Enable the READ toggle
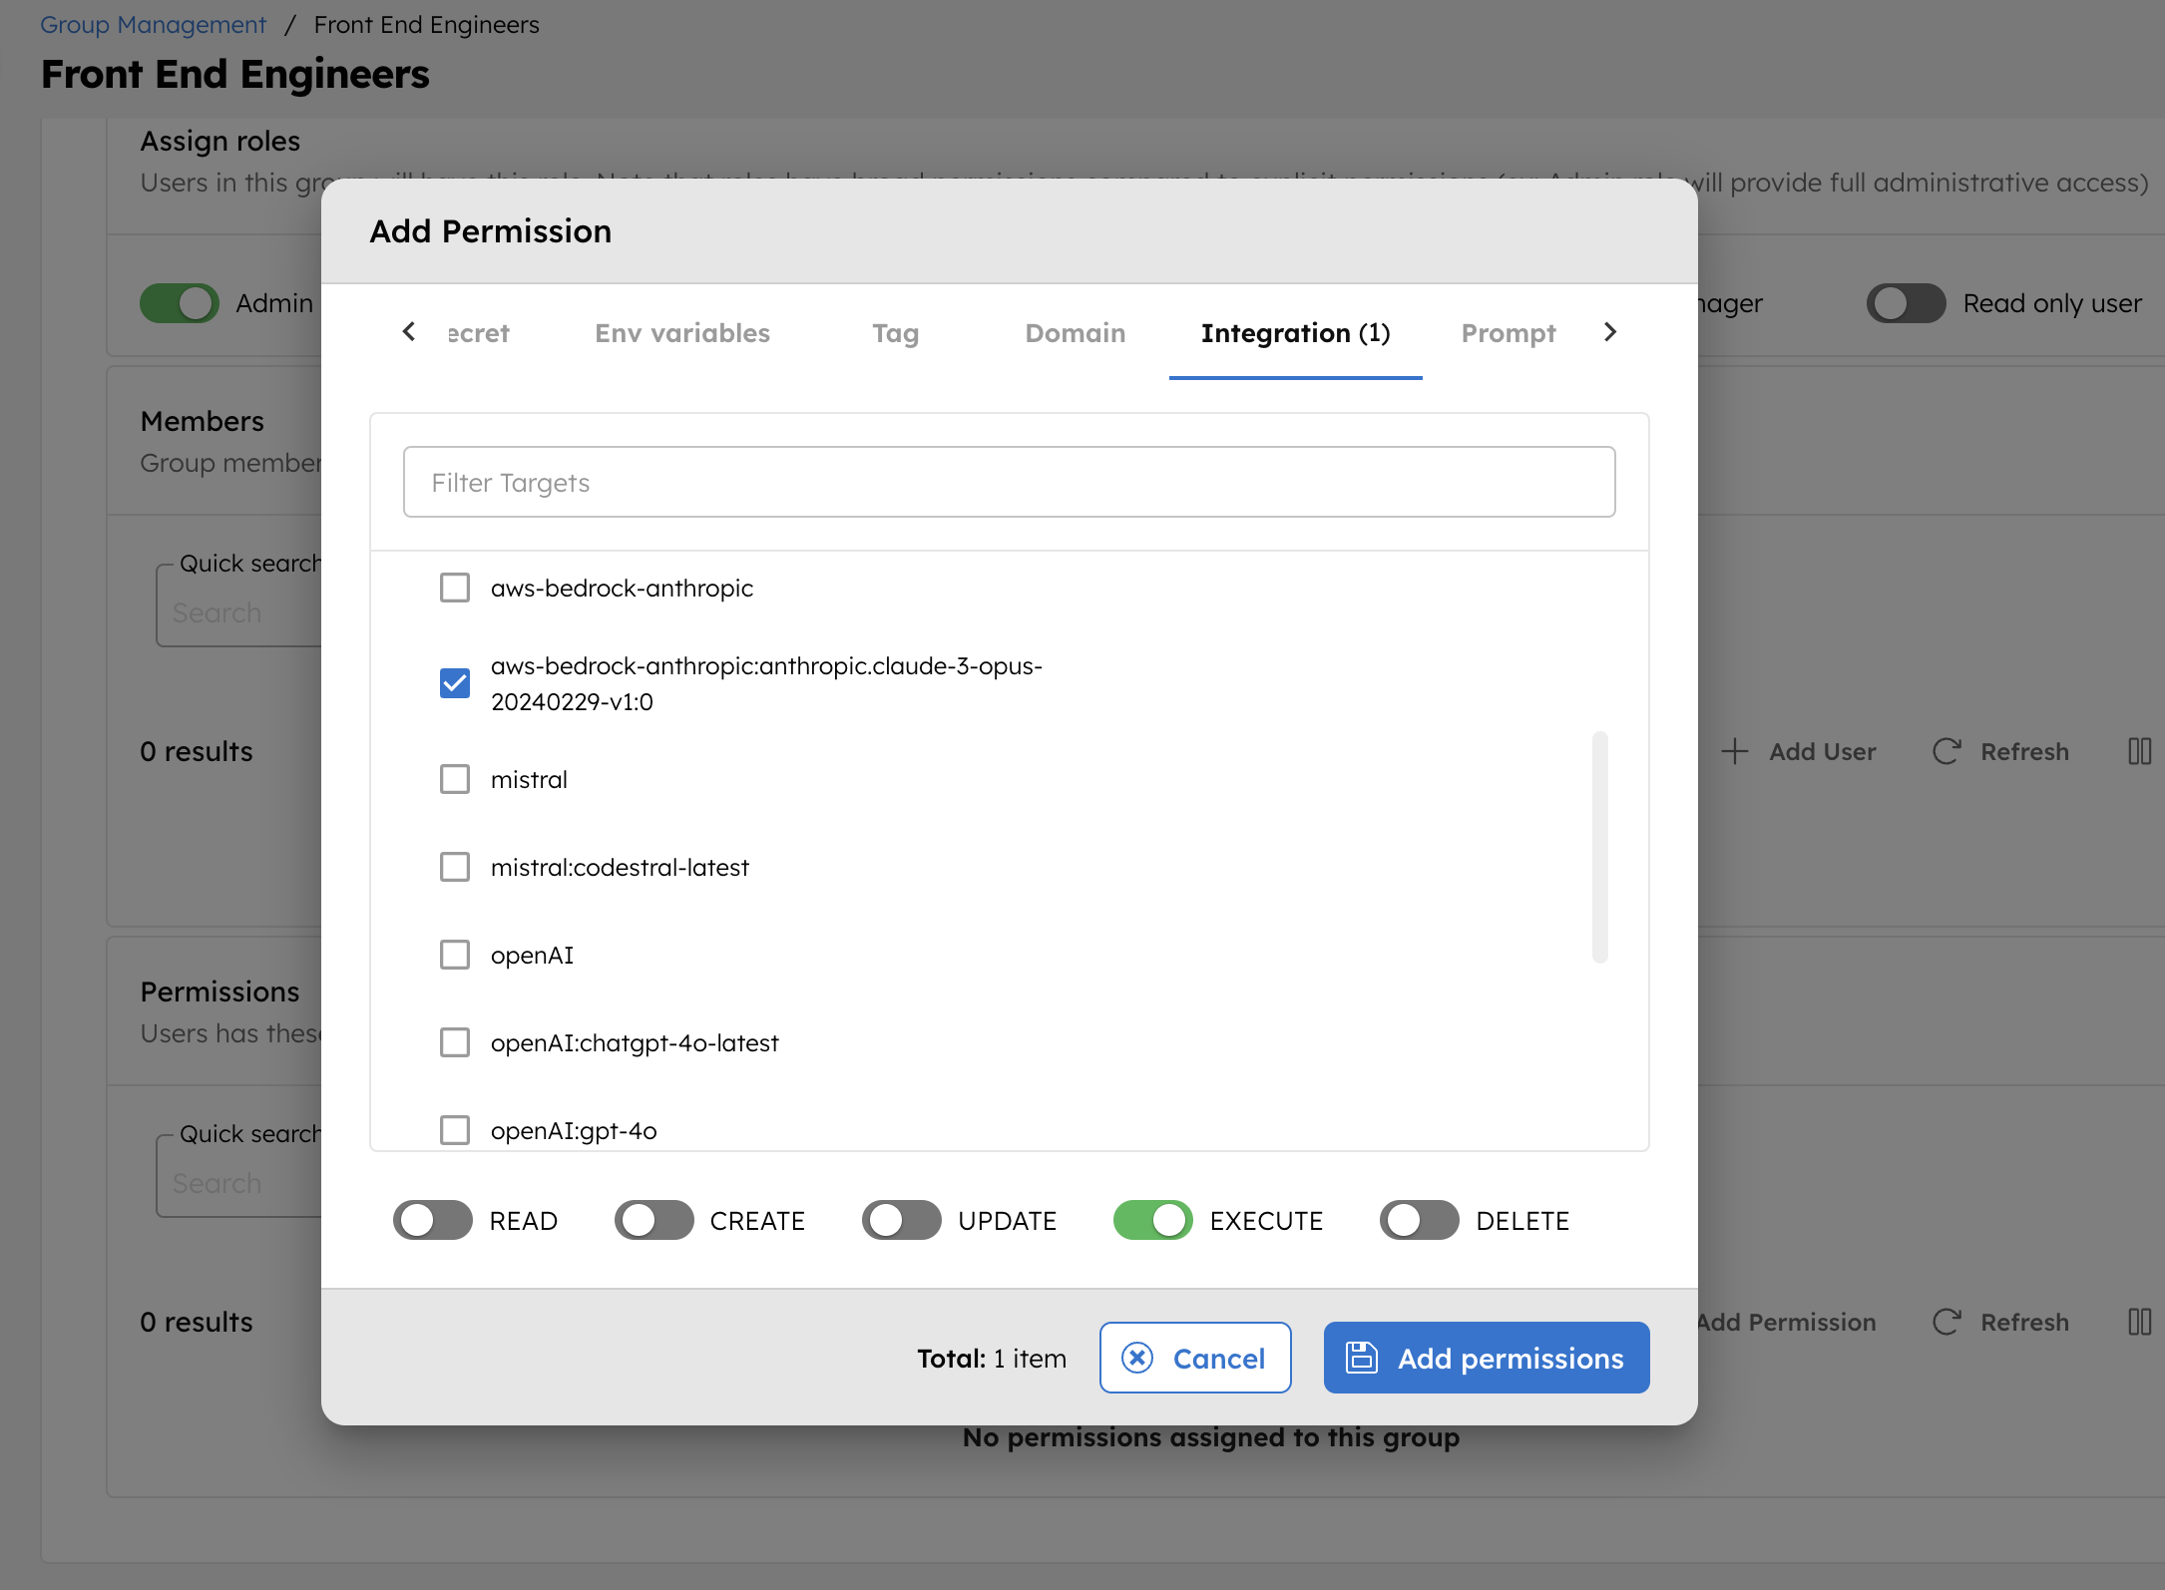 point(432,1220)
